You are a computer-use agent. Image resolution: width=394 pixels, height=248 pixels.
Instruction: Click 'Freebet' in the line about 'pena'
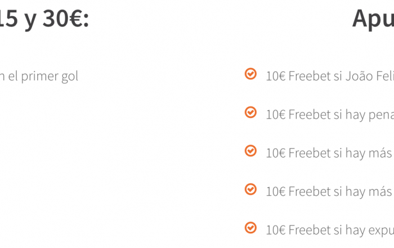tap(309, 115)
